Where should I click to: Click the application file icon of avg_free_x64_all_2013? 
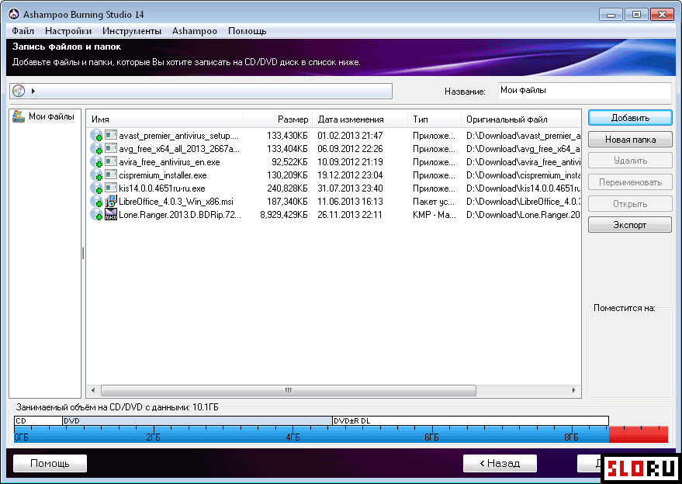point(111,148)
